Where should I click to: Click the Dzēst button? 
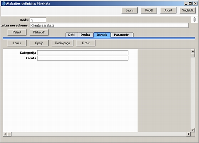[x=86, y=43]
